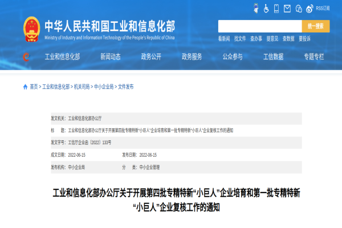The height and width of the screenshot is (228, 342).
Task: Open the 工业和信息化部 nav menu
Action: [62, 57]
